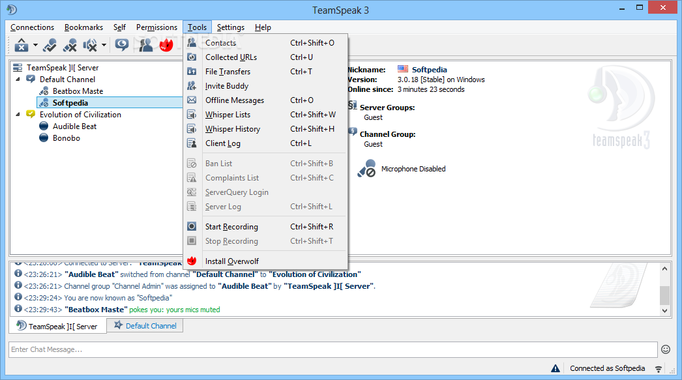Screen dimensions: 682x380
Task: Open the Bookmarks menu
Action: click(x=83, y=27)
